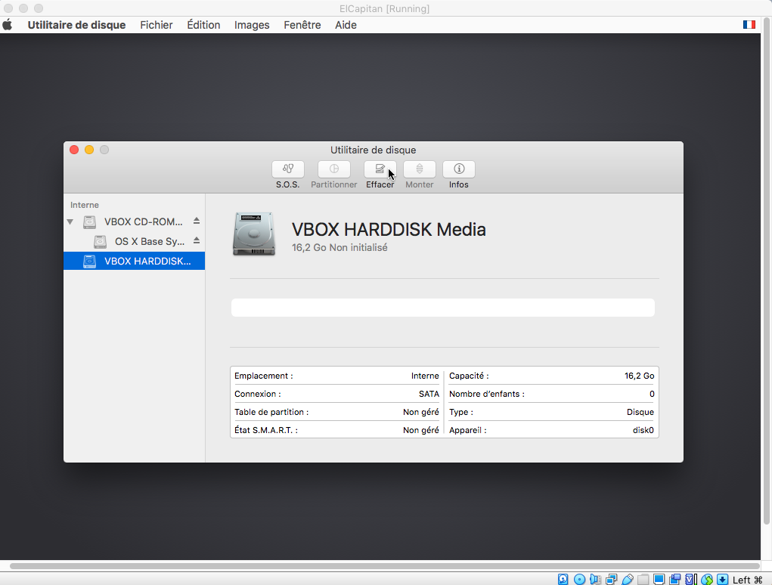The height and width of the screenshot is (585, 772).
Task: Click the Connexion SATA row
Action: click(336, 394)
